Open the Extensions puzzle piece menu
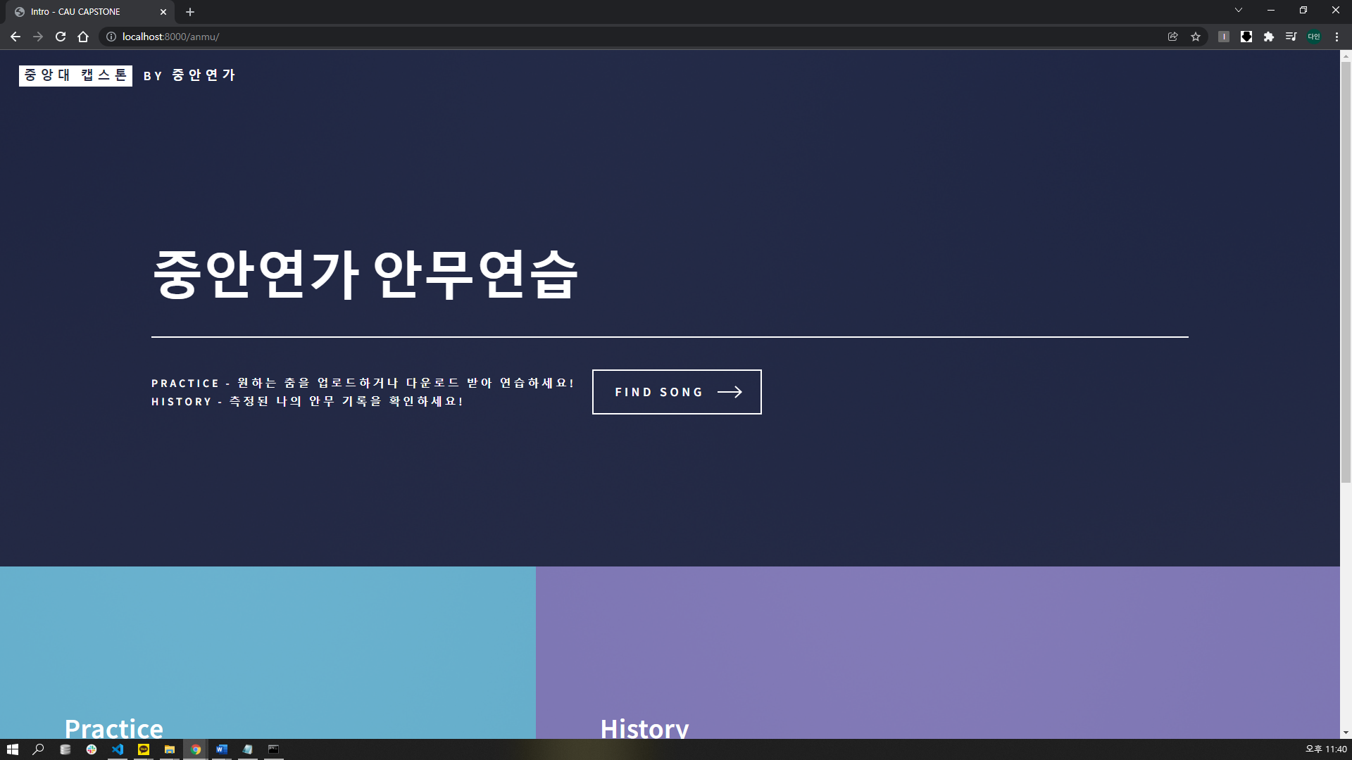This screenshot has width=1352, height=760. click(1269, 37)
